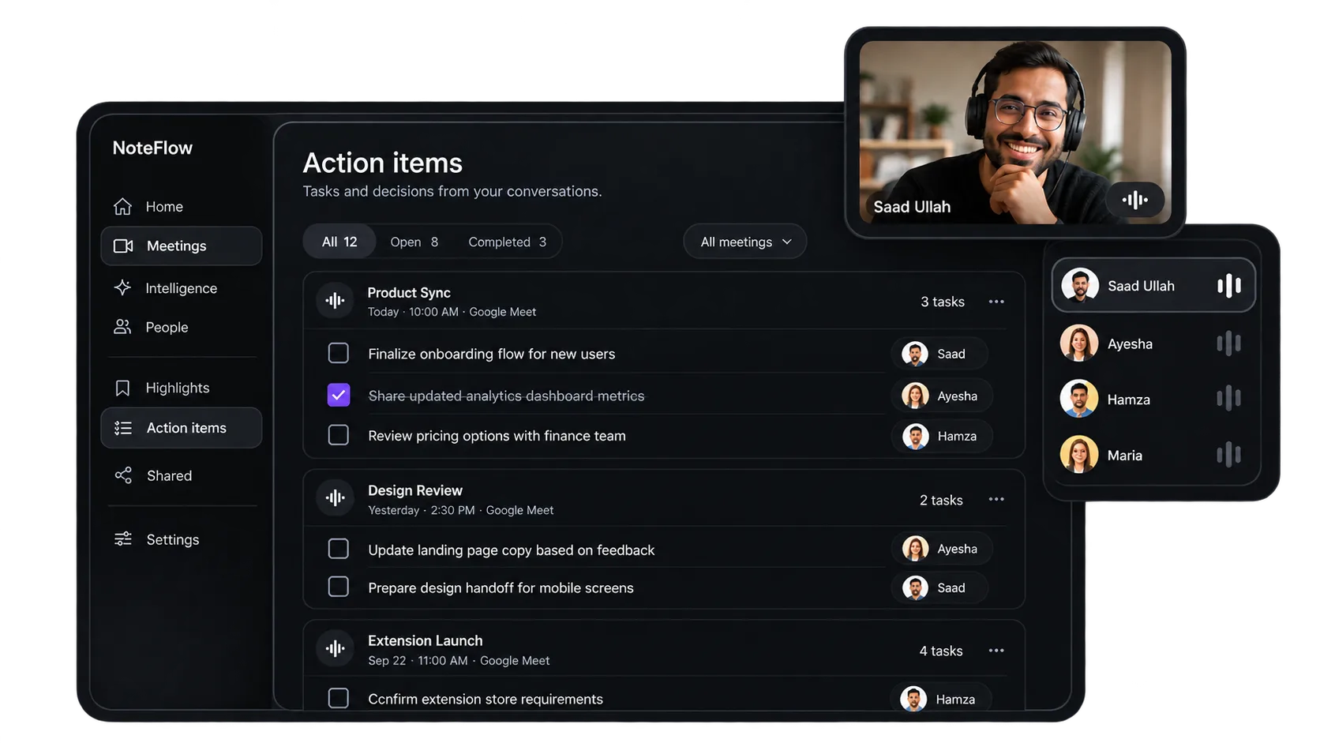
Task: Open Extension Launch more options menu
Action: point(996,651)
